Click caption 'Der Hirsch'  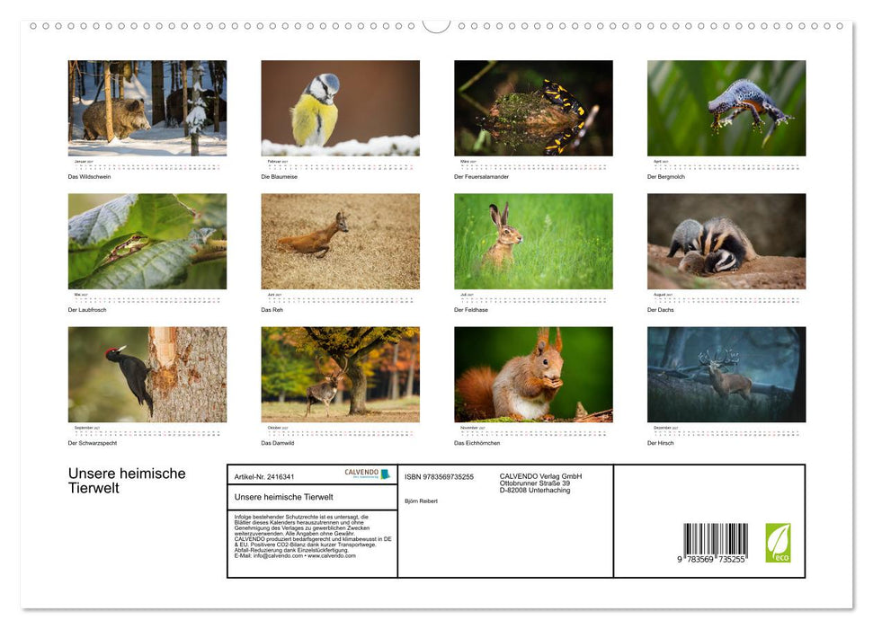tap(660, 444)
